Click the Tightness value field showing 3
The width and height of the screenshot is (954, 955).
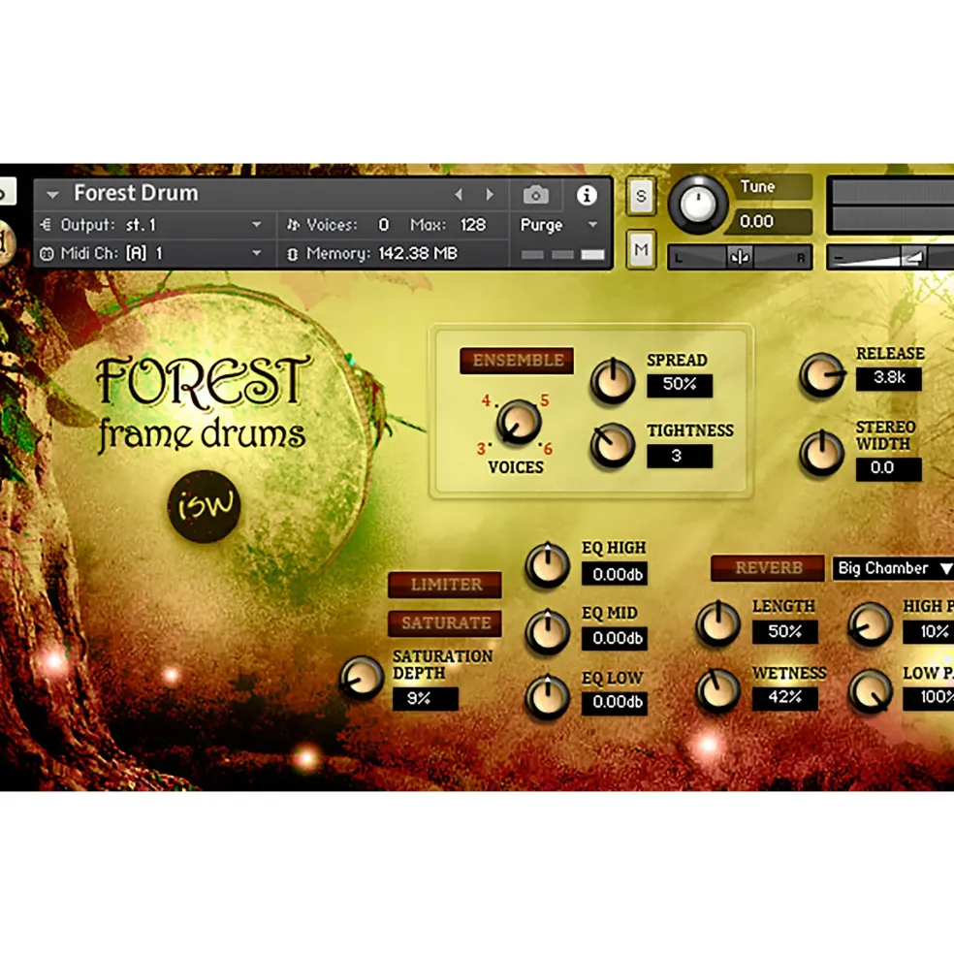(680, 457)
